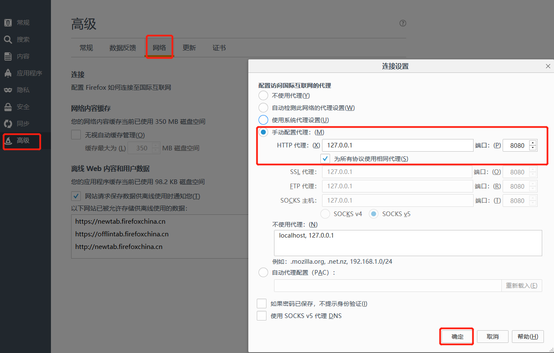Select 自动检测此网络的代理设置 radio option
This screenshot has width=554, height=353.
pos(263,108)
